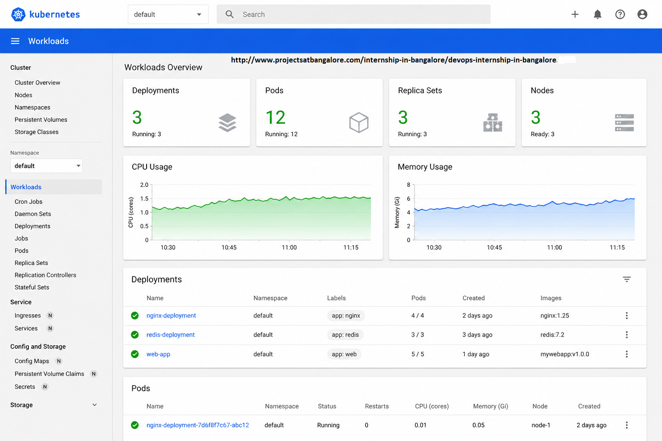The height and width of the screenshot is (441, 662).
Task: Open actions menu for the nginx pod row
Action: [627, 425]
